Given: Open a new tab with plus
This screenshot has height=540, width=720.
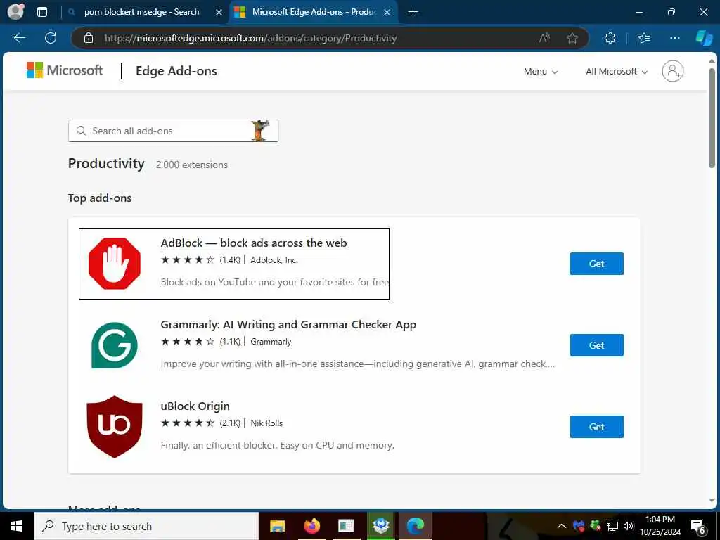Looking at the screenshot, I should click(x=413, y=12).
